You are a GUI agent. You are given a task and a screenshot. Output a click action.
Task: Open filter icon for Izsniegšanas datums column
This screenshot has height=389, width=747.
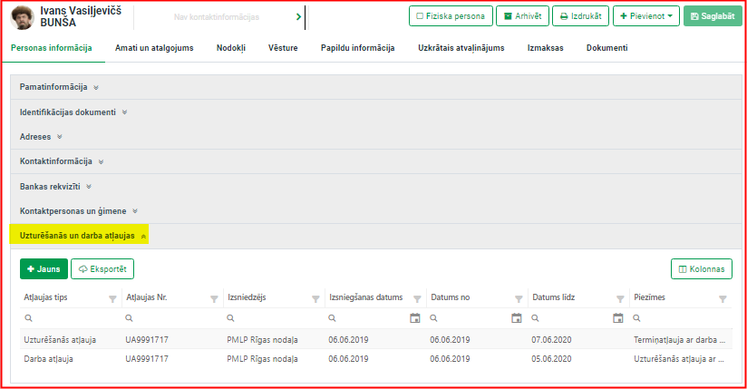pyautogui.click(x=417, y=299)
